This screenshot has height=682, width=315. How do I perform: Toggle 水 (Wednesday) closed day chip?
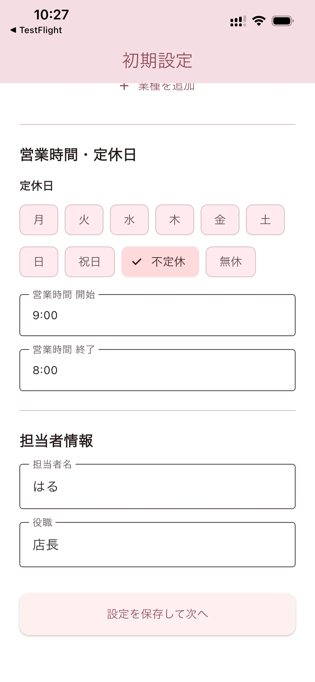tap(129, 220)
